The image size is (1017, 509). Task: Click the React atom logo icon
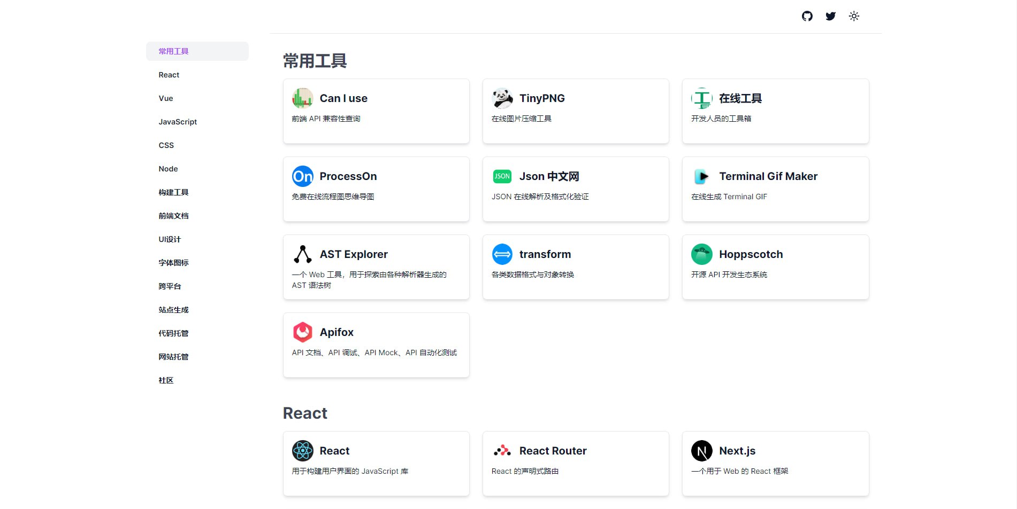(x=302, y=451)
